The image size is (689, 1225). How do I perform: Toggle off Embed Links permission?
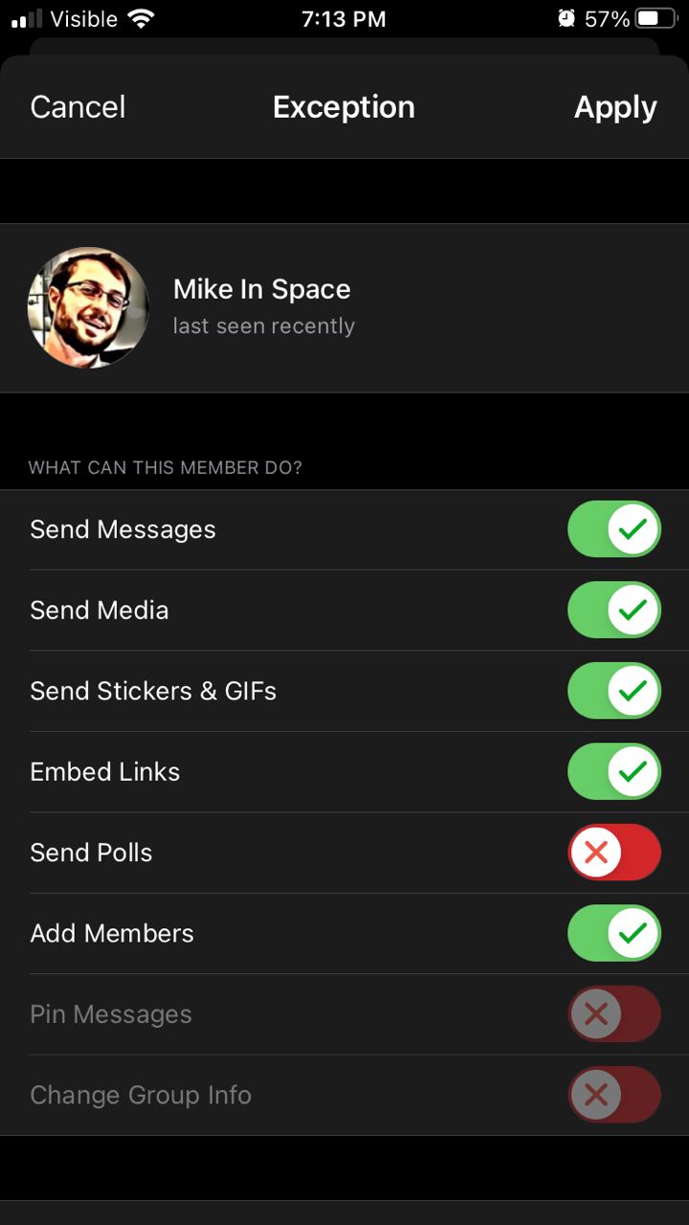coord(614,771)
